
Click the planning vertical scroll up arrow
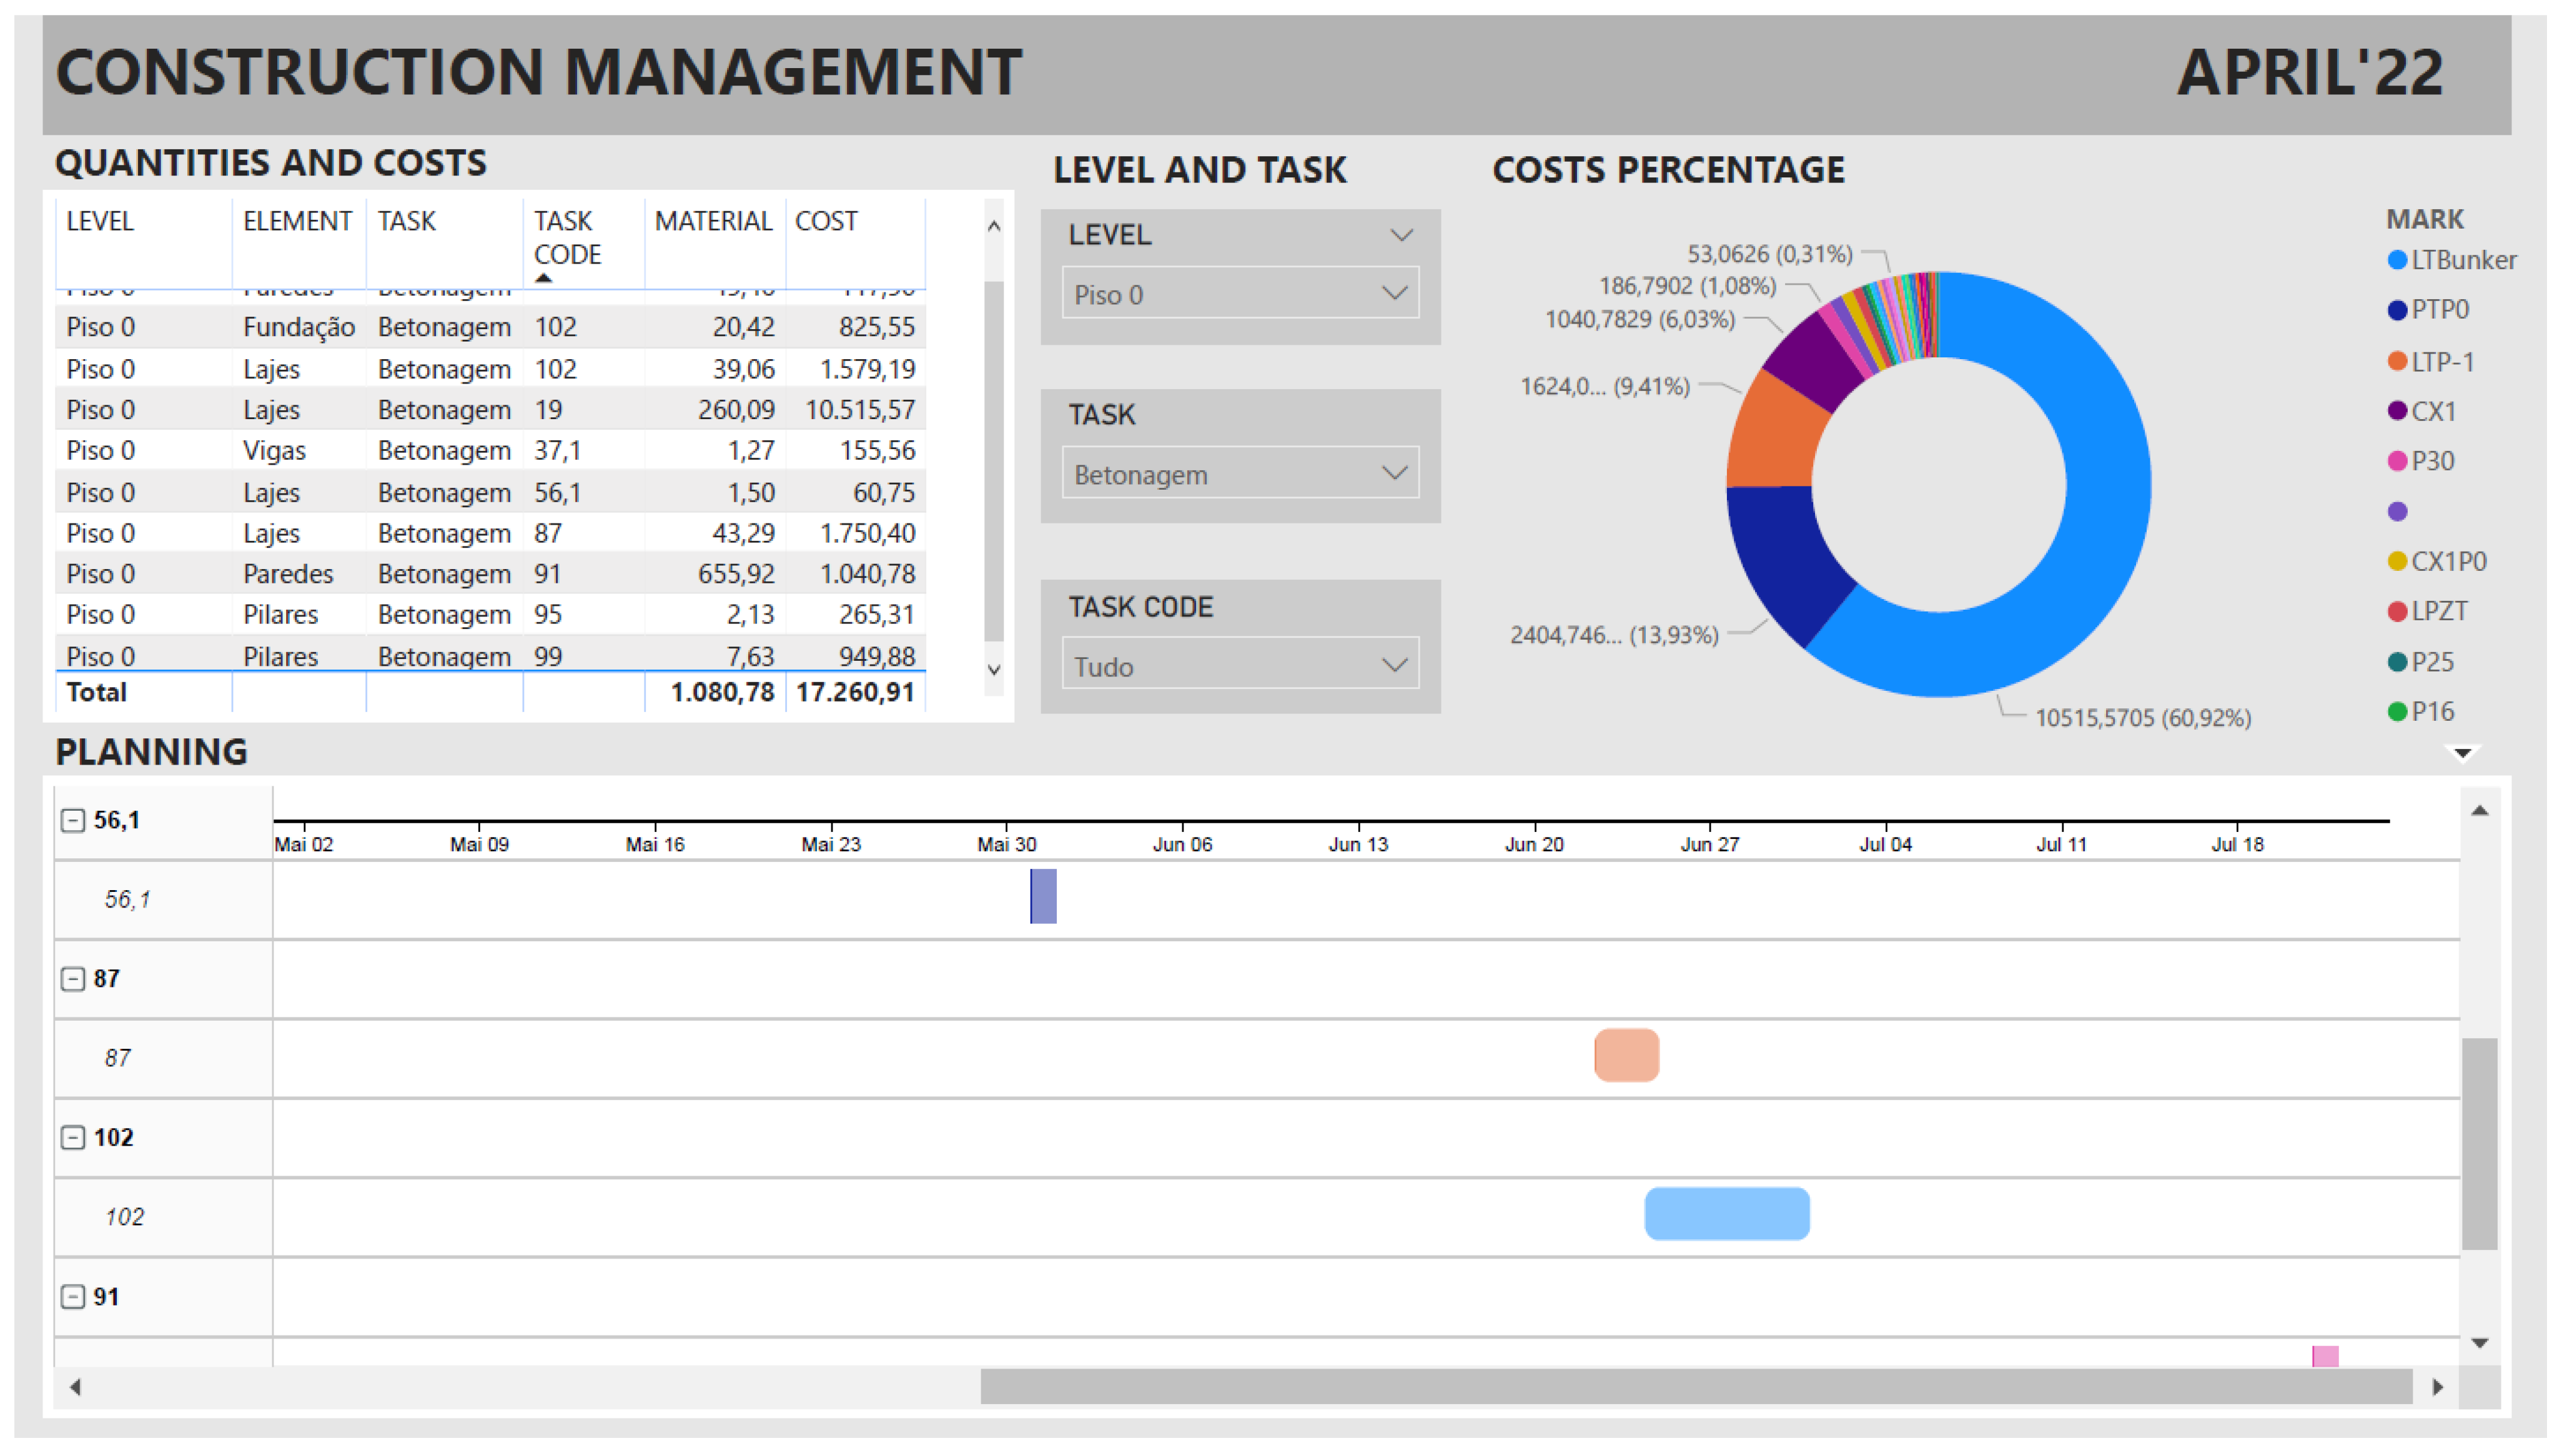pyautogui.click(x=2479, y=810)
